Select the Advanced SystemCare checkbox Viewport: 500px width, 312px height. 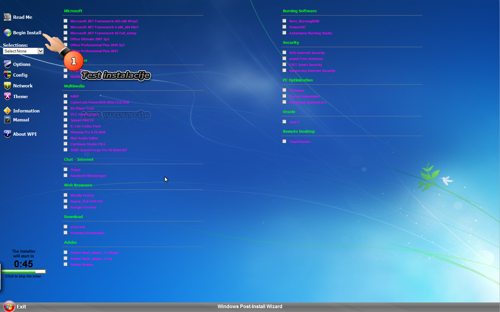point(284,102)
